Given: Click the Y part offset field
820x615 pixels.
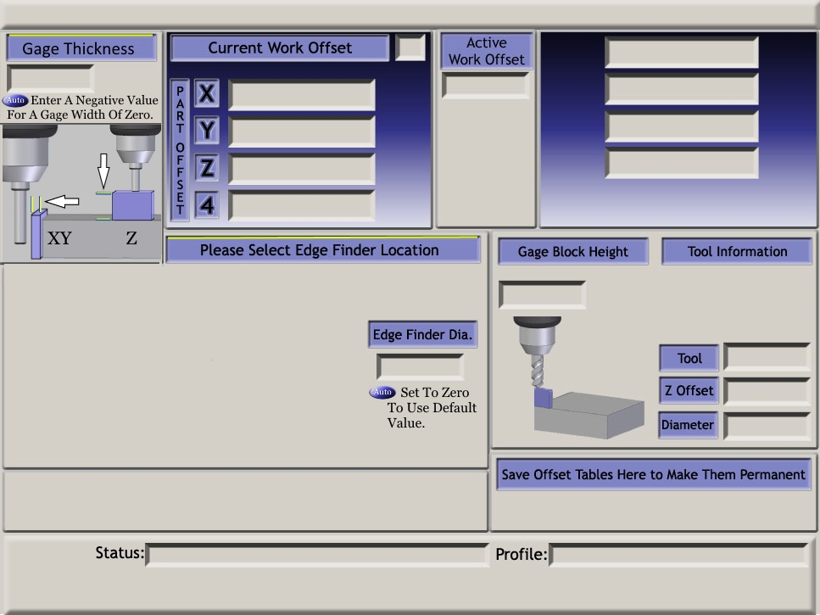Looking at the screenshot, I should pyautogui.click(x=302, y=131).
